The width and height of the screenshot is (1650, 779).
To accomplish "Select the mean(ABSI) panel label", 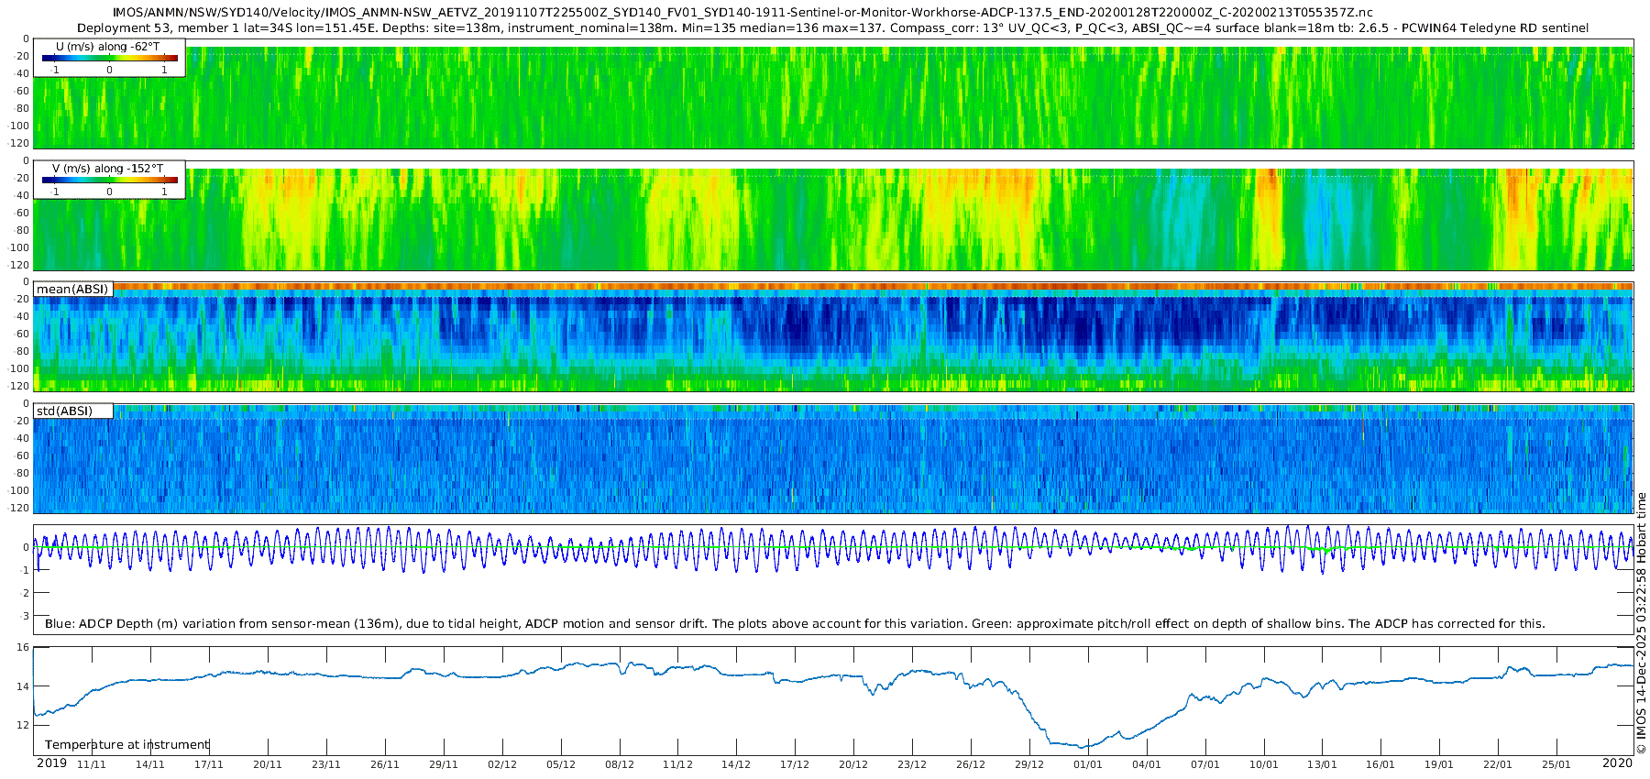I will (x=72, y=290).
